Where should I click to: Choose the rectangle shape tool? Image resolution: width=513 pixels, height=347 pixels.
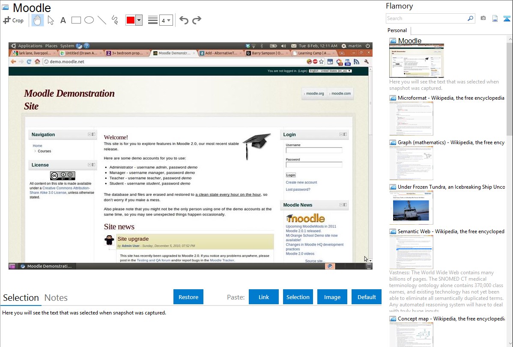[x=76, y=20]
